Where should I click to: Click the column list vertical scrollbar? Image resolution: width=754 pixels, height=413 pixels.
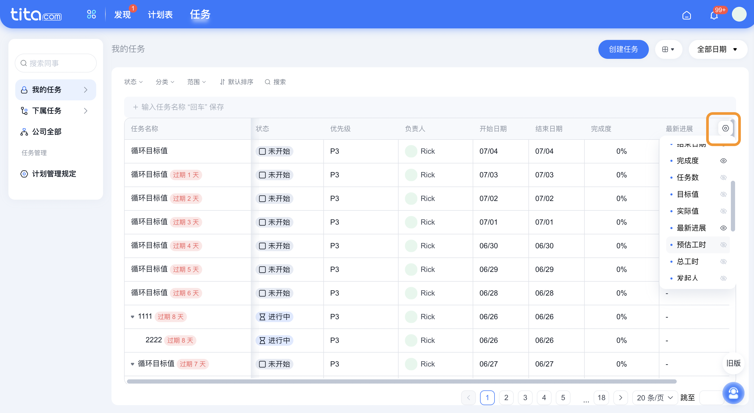[x=733, y=206]
